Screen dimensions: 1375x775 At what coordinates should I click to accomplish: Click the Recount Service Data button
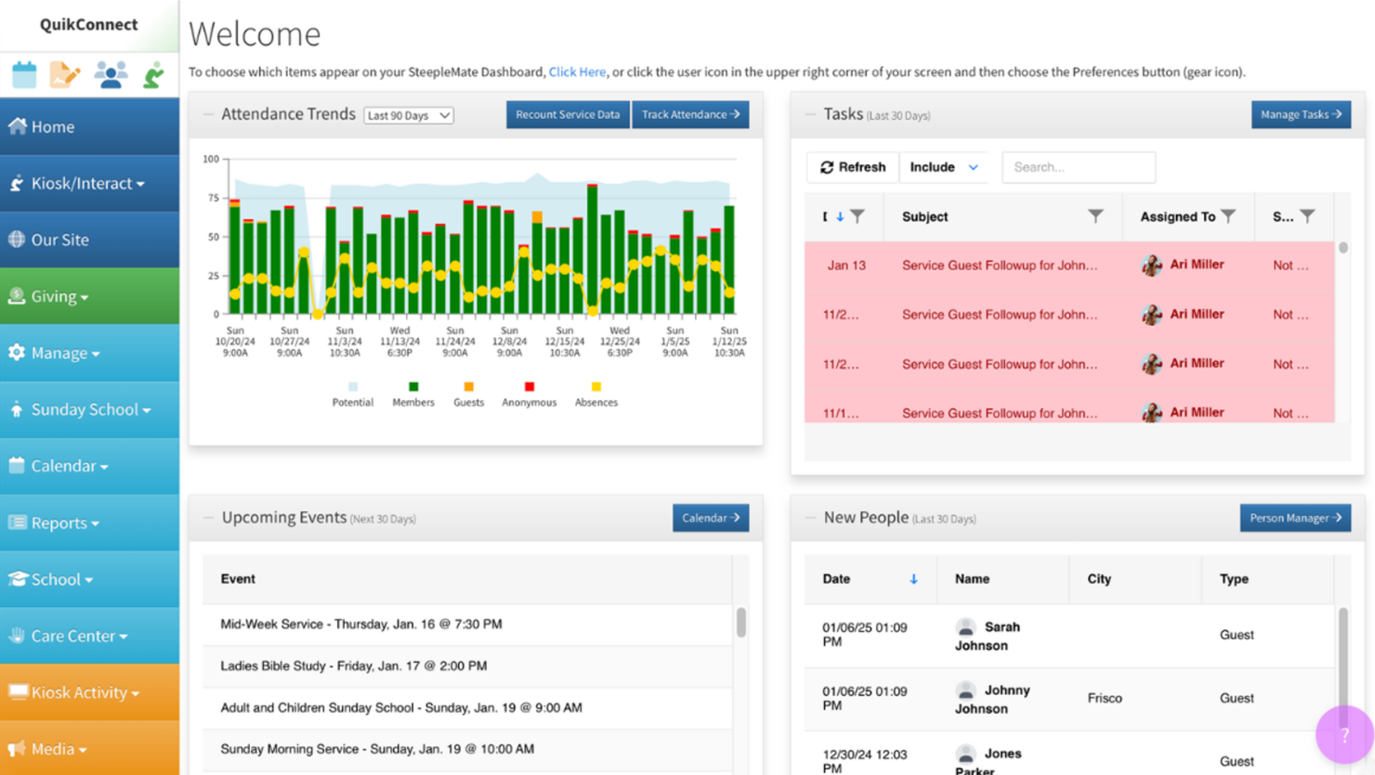(x=568, y=114)
